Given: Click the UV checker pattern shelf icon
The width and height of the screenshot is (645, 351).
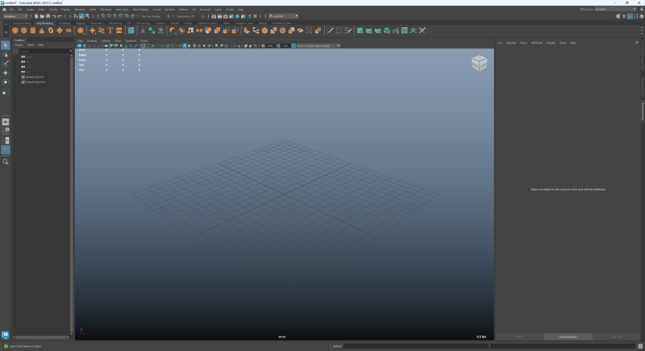Looking at the screenshot, I should tap(405, 31).
